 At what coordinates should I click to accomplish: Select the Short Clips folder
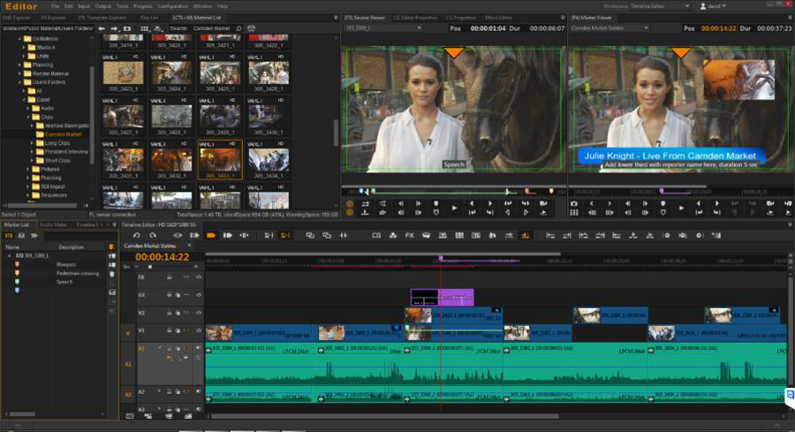[x=57, y=160]
